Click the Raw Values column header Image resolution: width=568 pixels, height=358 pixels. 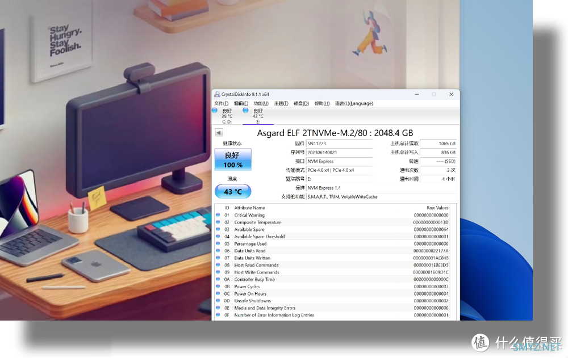(x=437, y=208)
